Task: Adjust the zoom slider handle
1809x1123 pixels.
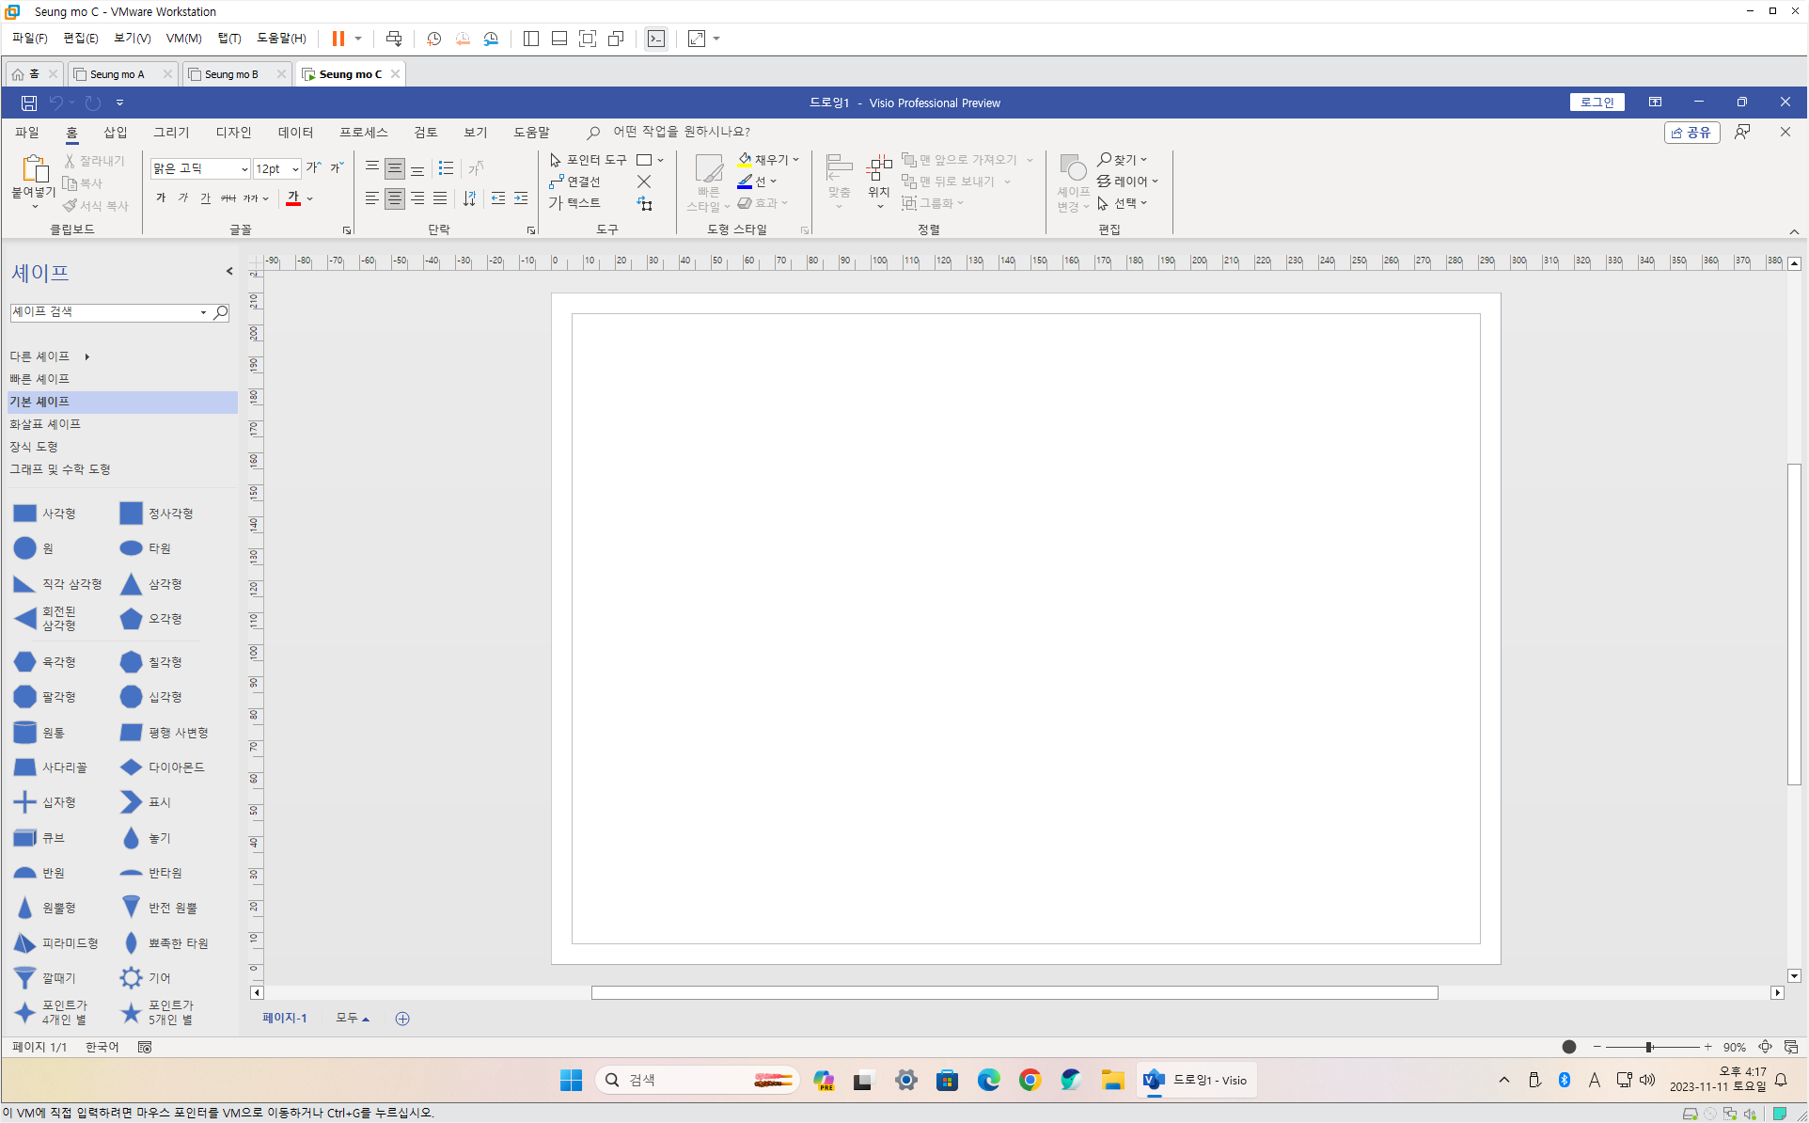Action: point(1648,1047)
